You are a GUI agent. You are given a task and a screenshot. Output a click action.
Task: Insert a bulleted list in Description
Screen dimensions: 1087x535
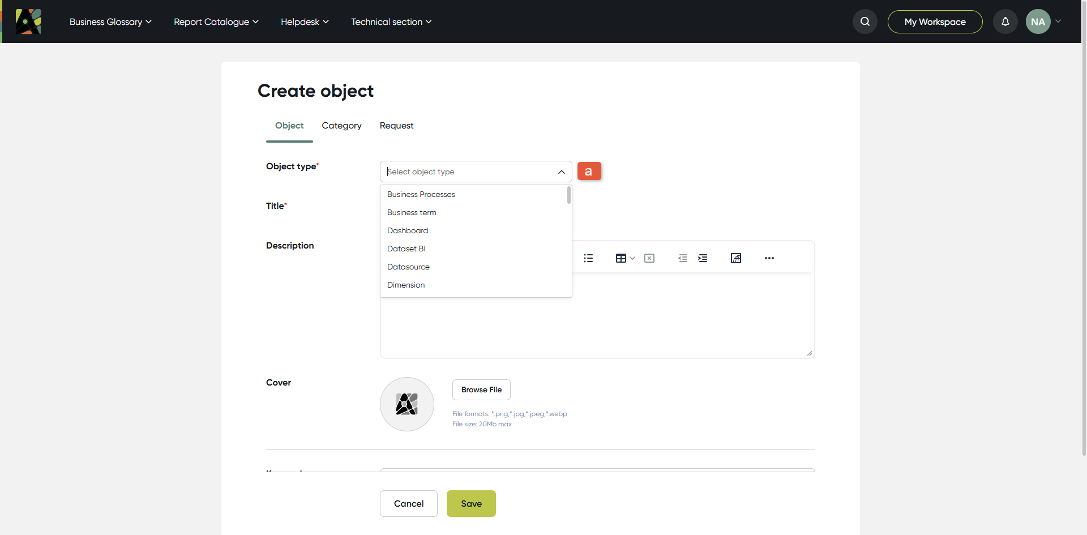tap(588, 258)
